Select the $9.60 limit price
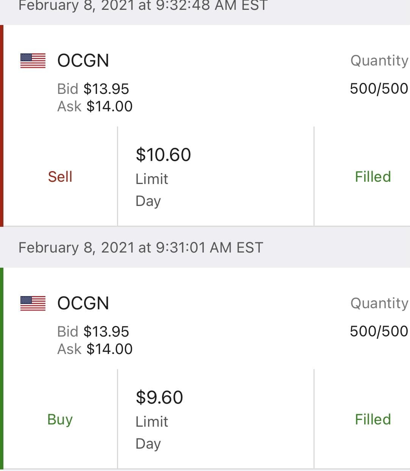The image size is (410, 471). 159,398
